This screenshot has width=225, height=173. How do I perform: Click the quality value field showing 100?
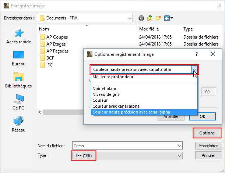click(209, 92)
